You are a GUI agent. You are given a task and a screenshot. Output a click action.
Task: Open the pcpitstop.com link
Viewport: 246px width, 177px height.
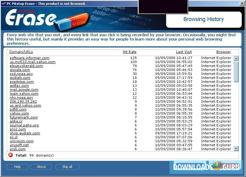[x=22, y=82]
